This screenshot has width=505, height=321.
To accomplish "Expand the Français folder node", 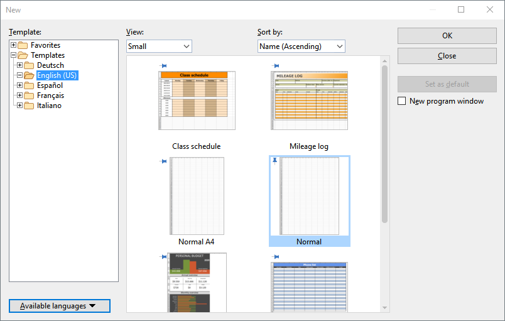I will tap(19, 95).
